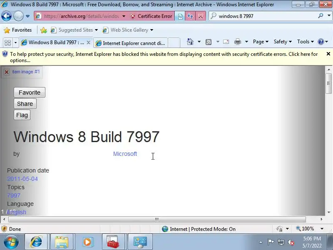Launch Windows Media Player from taskbar
This screenshot has height=250, width=333.
pyautogui.click(x=87, y=242)
